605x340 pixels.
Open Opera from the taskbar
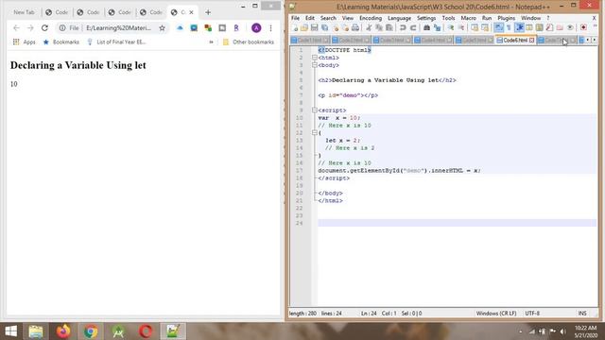(146, 331)
